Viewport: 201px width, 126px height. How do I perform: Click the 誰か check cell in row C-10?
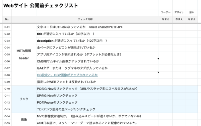[192, 89]
